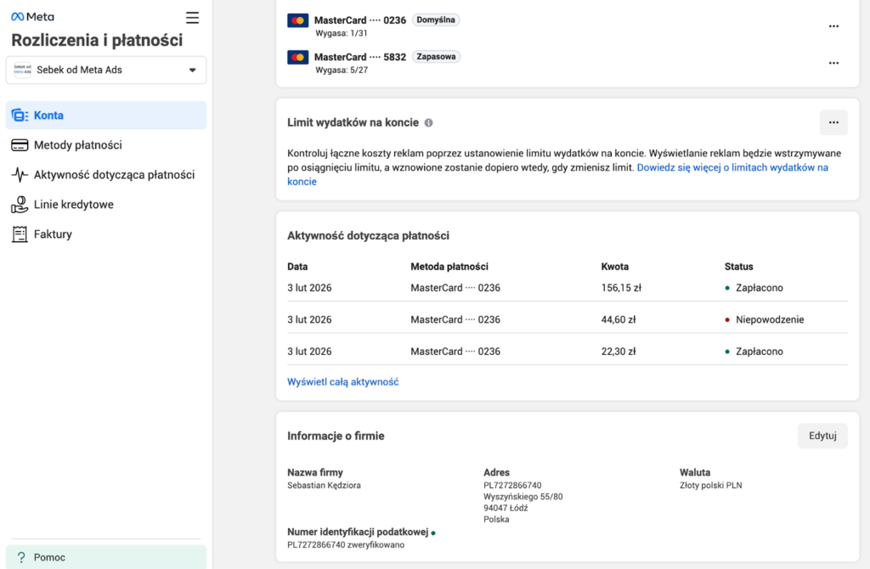
Task: Click the Pomoc question mark icon
Action: [x=21, y=557]
